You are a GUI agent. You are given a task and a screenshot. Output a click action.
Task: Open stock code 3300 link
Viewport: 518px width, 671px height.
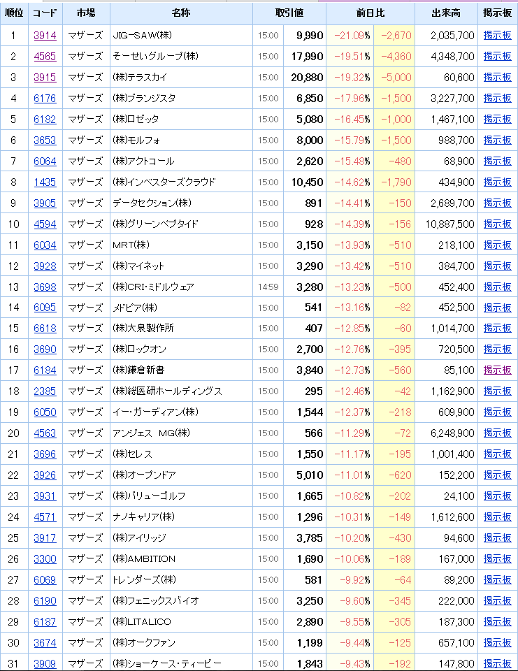point(45,559)
